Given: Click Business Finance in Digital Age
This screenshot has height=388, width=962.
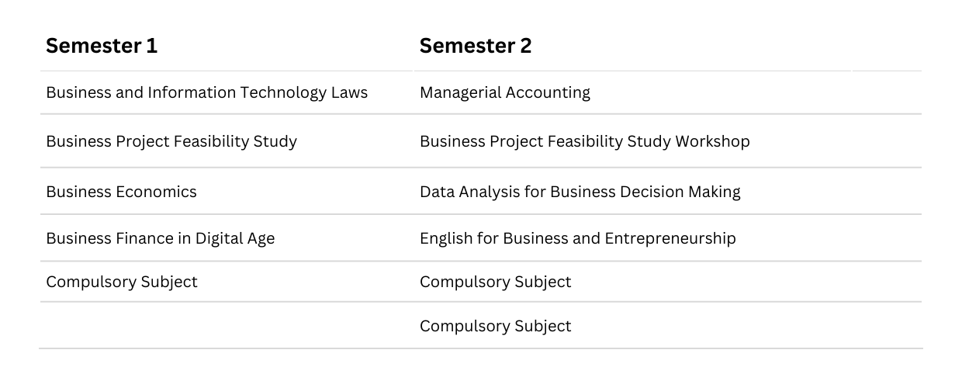Looking at the screenshot, I should [x=161, y=239].
